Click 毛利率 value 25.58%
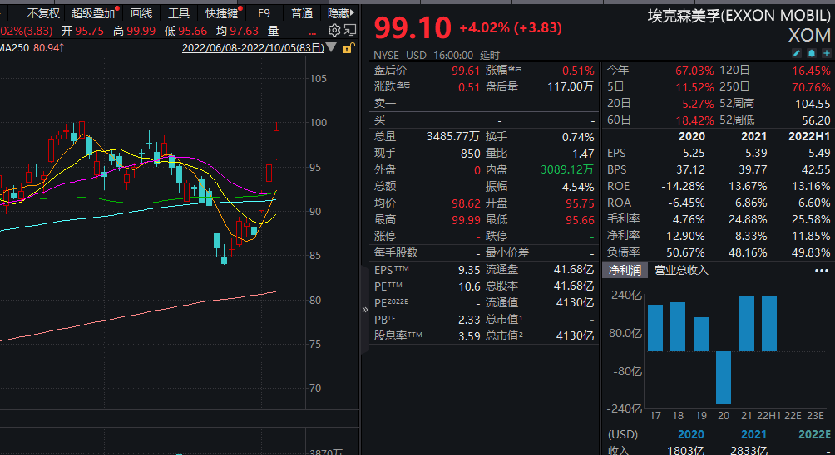835x455 pixels. tap(811, 219)
